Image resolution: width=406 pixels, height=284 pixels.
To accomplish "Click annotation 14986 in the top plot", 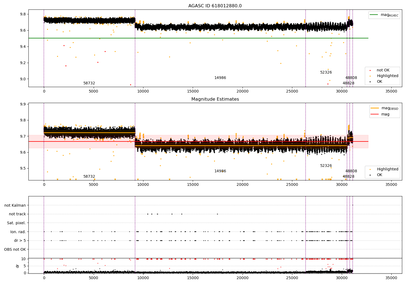I will (220, 78).
